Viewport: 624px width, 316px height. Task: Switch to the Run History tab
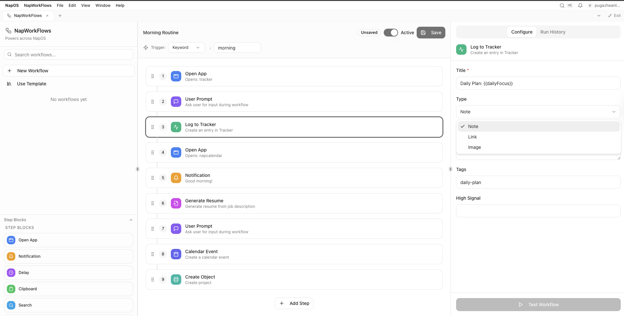[x=553, y=32]
